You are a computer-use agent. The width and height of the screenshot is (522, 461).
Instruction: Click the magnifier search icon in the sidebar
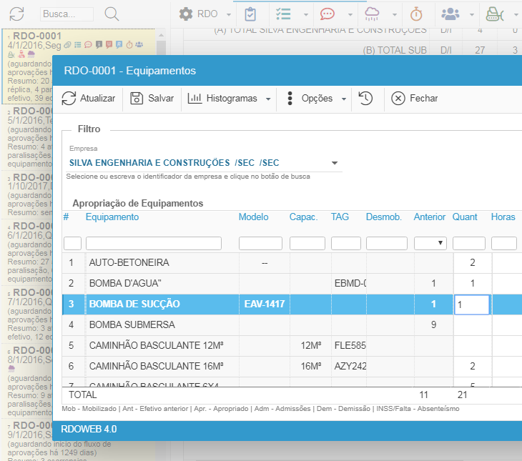(112, 14)
